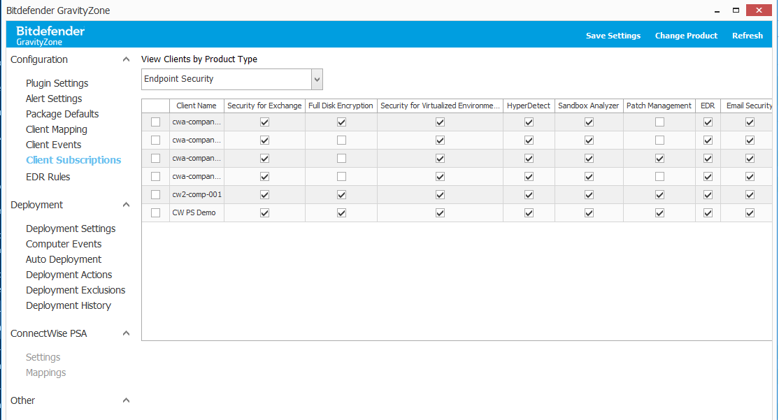779x420 pixels.
Task: Open Deployment History page
Action: [x=68, y=305]
